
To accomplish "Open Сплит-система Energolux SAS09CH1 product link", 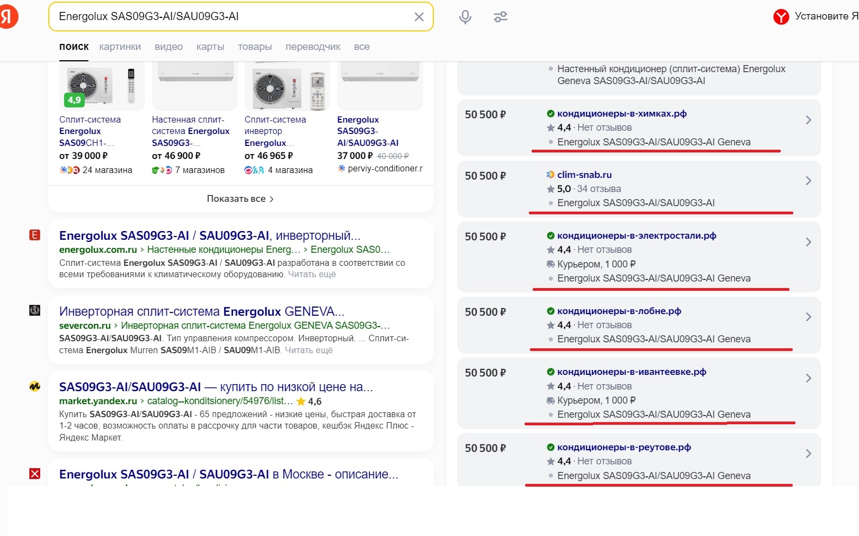I will [x=90, y=131].
